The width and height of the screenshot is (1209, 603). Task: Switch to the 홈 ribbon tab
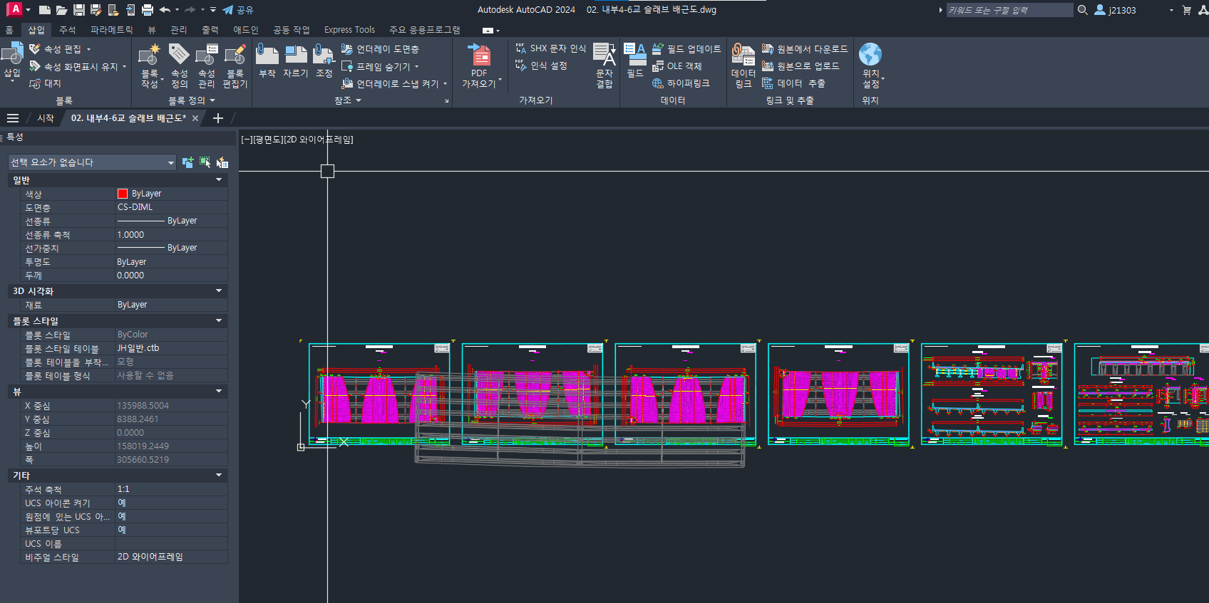(x=9, y=30)
